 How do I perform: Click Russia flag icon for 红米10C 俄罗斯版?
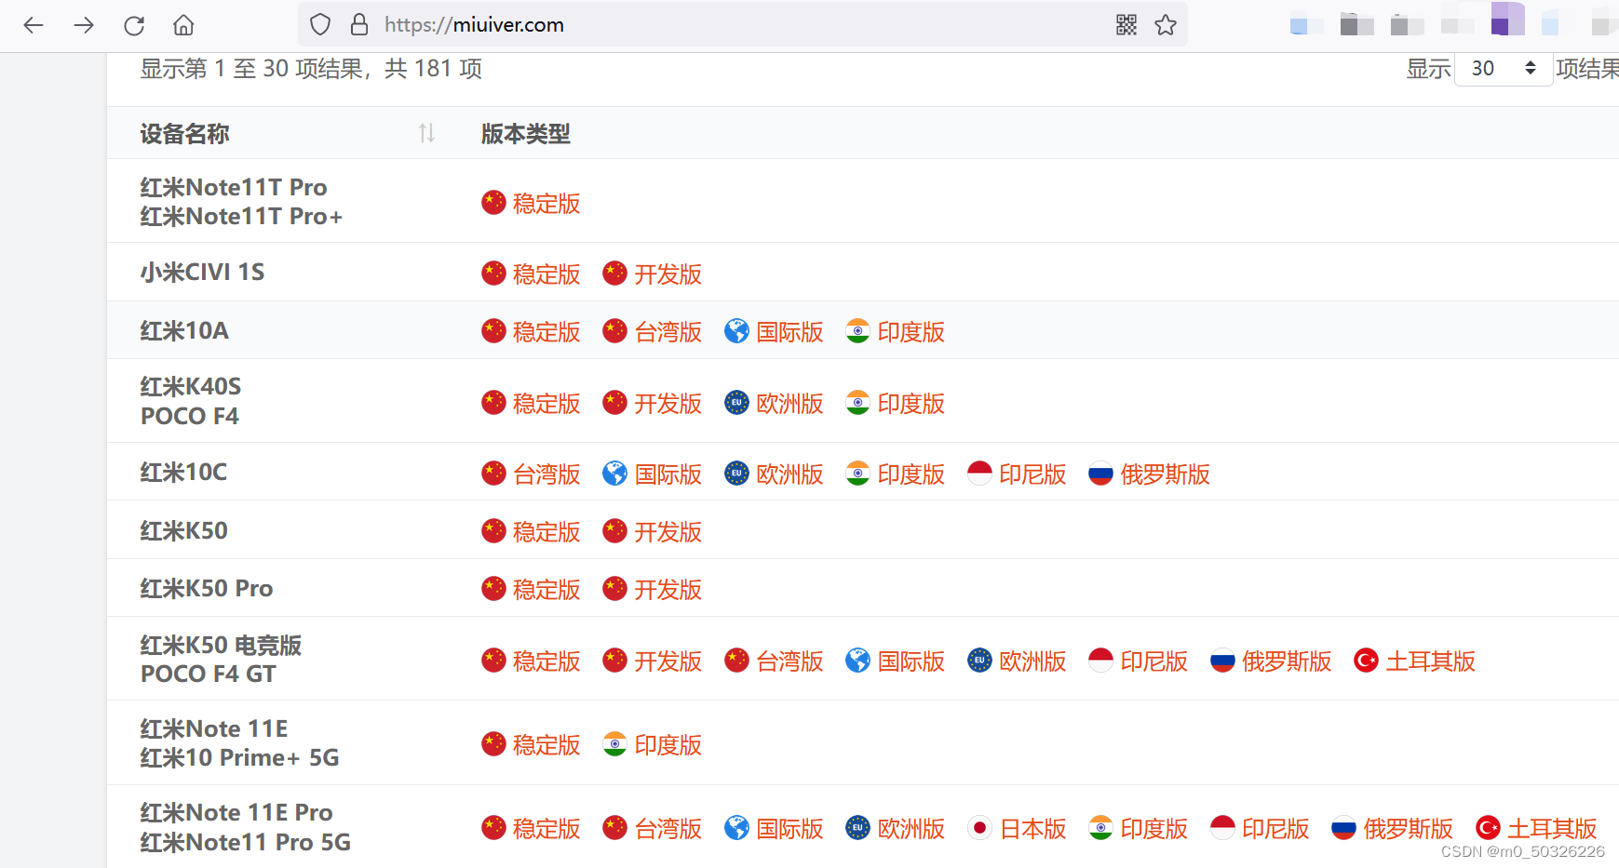[x=1101, y=474]
